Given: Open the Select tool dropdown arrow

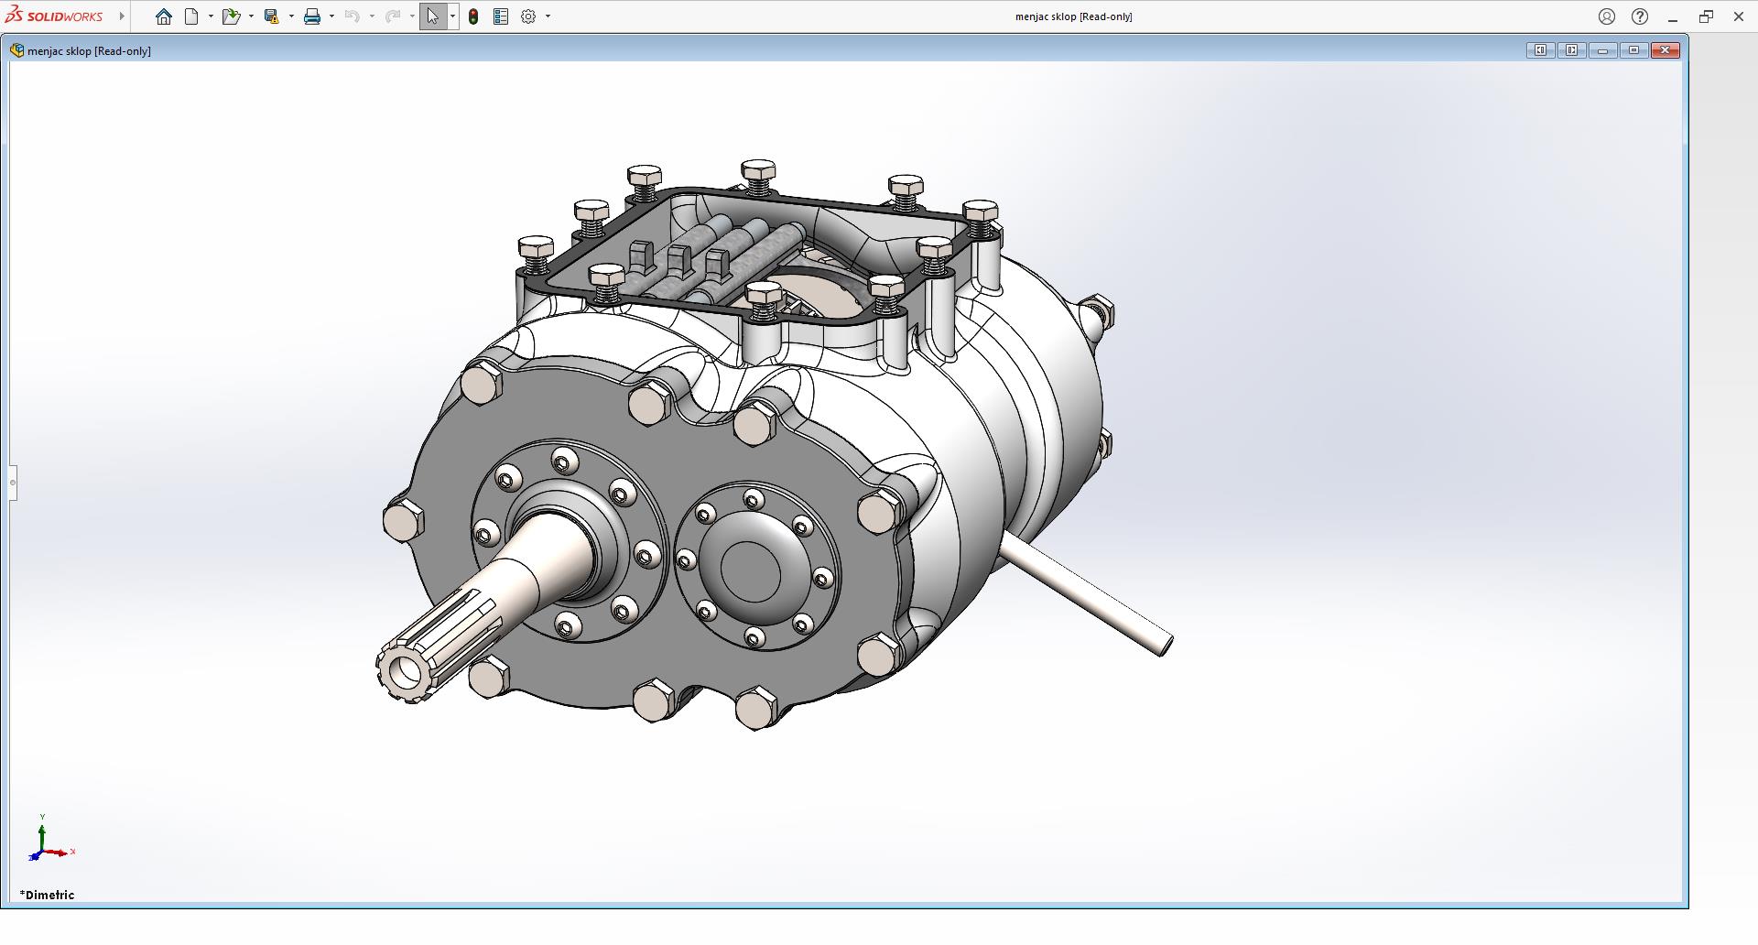Looking at the screenshot, I should click(452, 16).
